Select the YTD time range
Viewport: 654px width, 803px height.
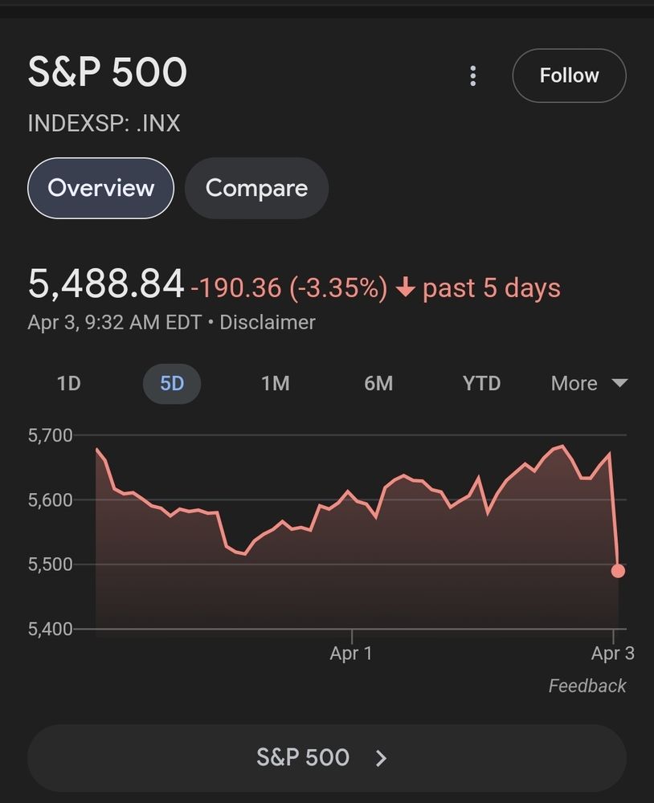click(481, 384)
